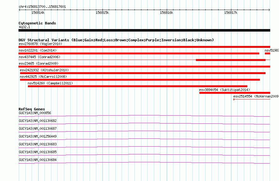Select the red bar for esv3894054
Image resolution: width=279 pixels, height=181 pixels.
click(x=235, y=93)
